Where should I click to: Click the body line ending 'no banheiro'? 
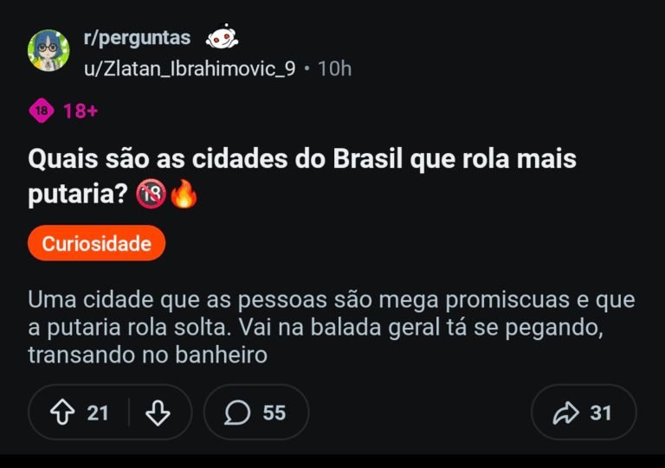pos(147,355)
